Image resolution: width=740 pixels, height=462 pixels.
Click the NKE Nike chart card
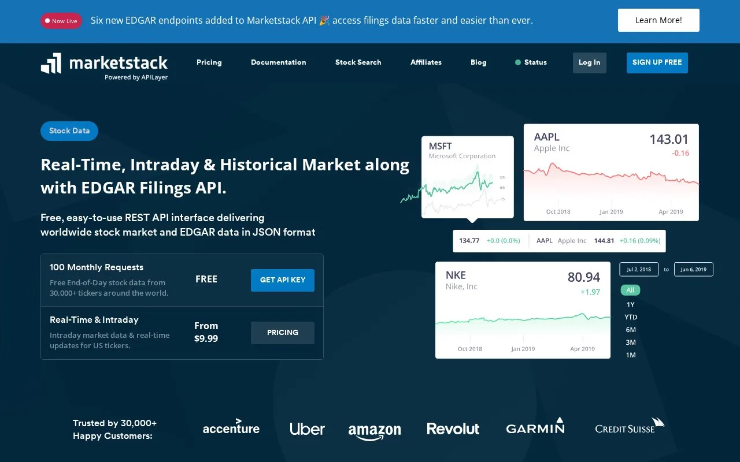coord(523,310)
